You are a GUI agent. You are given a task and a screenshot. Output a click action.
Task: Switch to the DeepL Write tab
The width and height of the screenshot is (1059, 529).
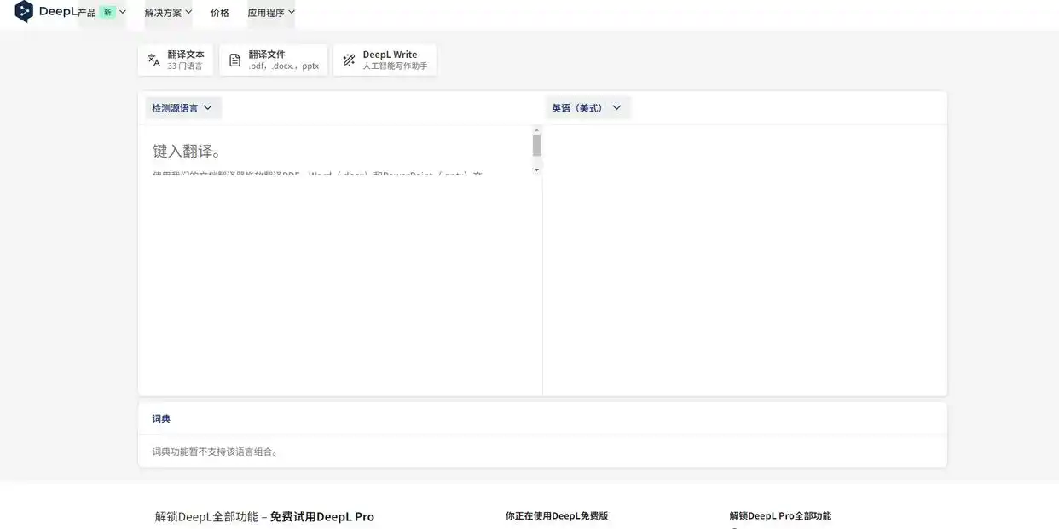coord(385,59)
